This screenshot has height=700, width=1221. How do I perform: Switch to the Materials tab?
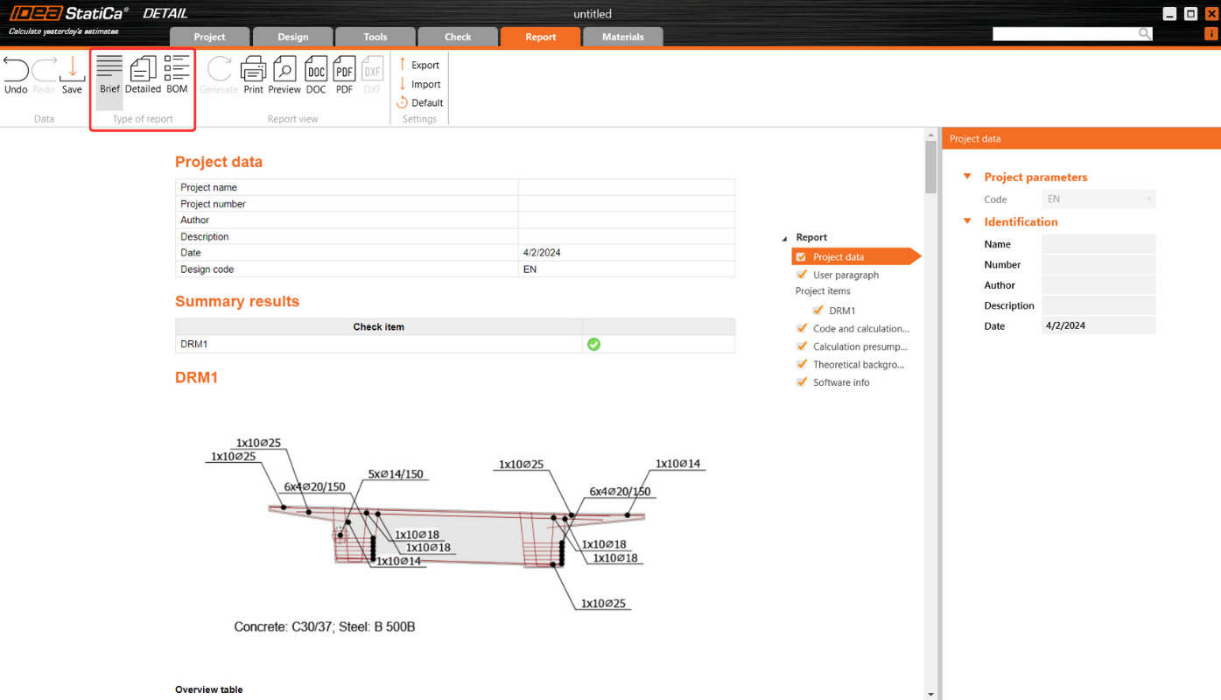point(622,37)
